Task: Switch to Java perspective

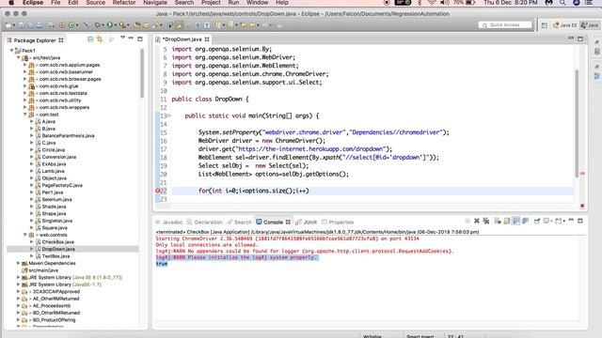Action: coord(590,25)
